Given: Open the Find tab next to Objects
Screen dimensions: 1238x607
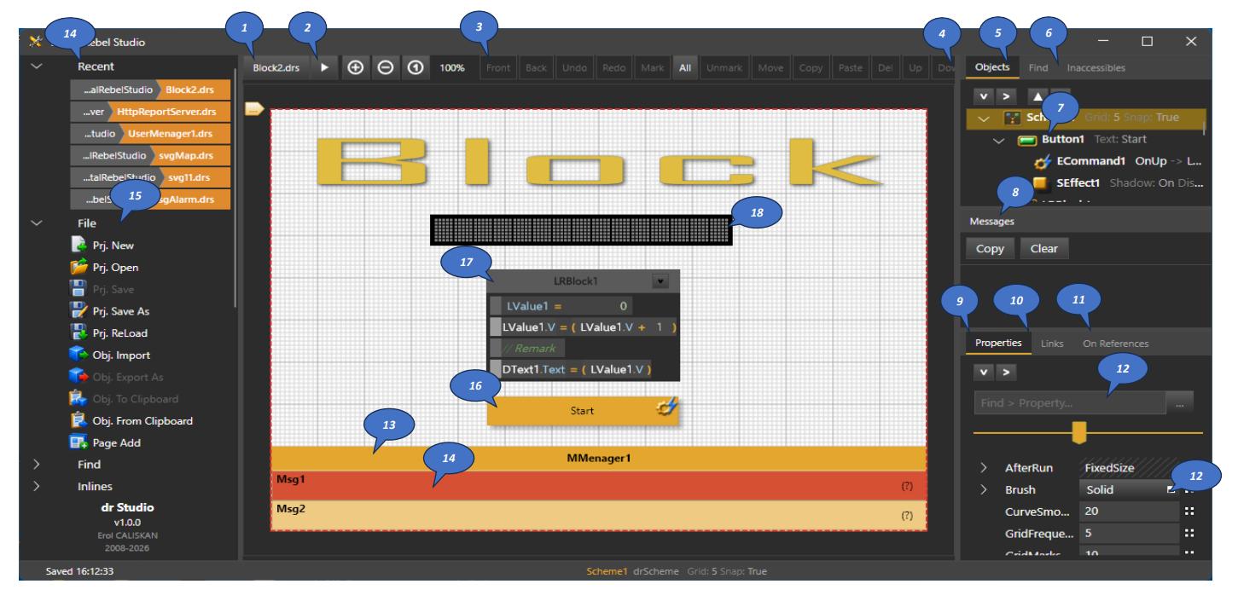Looking at the screenshot, I should point(1037,67).
